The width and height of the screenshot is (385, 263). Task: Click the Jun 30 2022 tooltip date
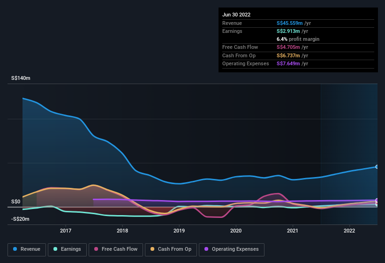(236, 15)
